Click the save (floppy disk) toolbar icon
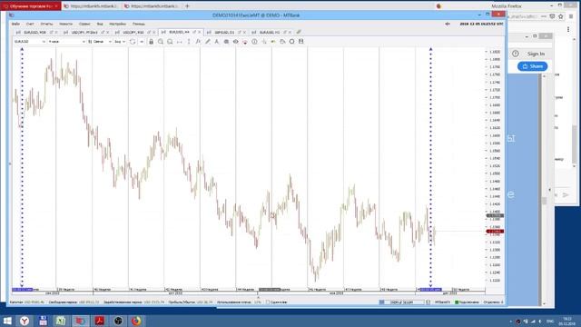The height and width of the screenshot is (327, 581). coord(301,42)
